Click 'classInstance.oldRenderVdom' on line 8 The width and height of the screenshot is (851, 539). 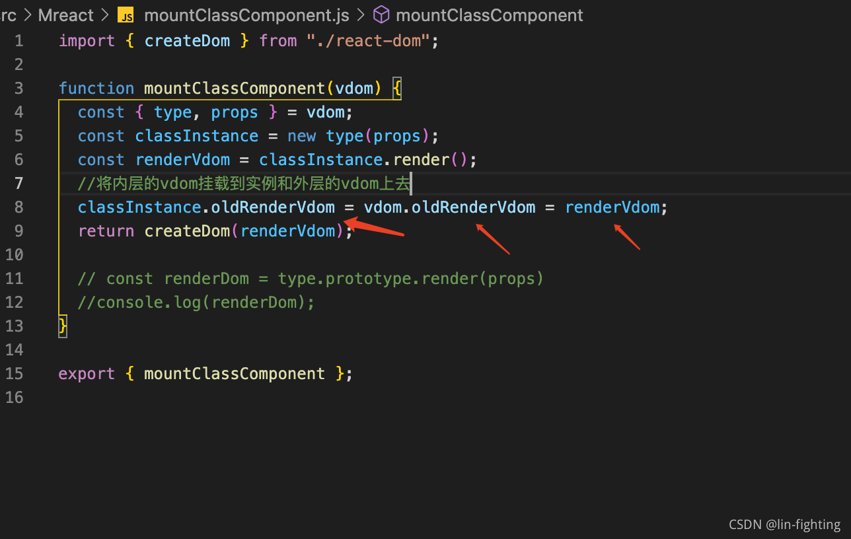pyautogui.click(x=206, y=207)
